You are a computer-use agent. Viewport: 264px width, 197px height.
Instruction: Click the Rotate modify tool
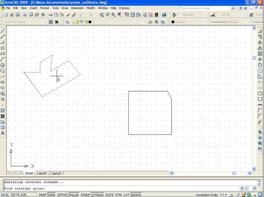[260, 65]
